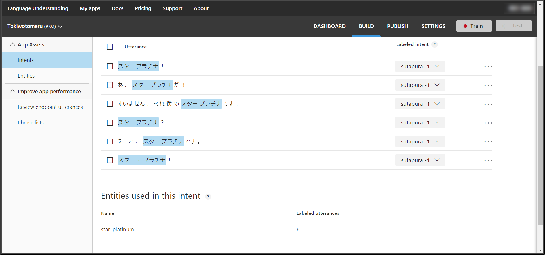Open Review endpoint utterances in sidebar

(50, 107)
